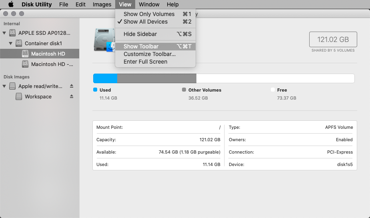Click the APPLE SSD drive icon
This screenshot has width=370, height=218.
tap(12, 33)
